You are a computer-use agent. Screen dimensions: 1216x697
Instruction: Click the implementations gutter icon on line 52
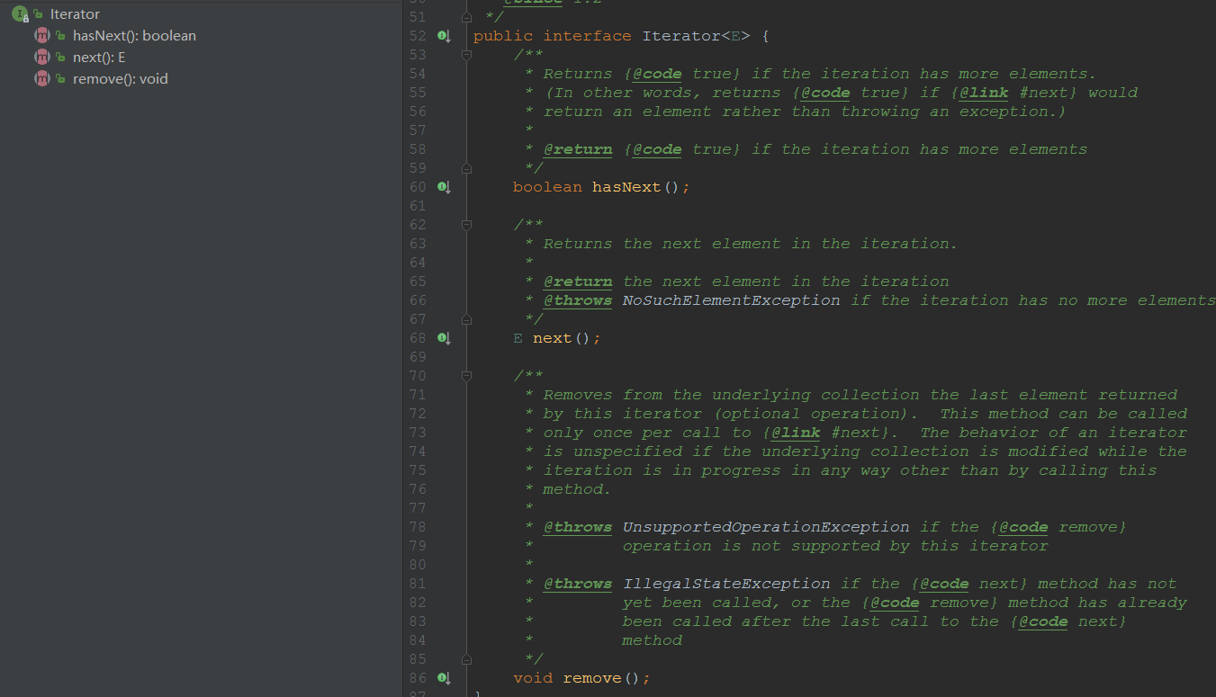[x=444, y=36]
